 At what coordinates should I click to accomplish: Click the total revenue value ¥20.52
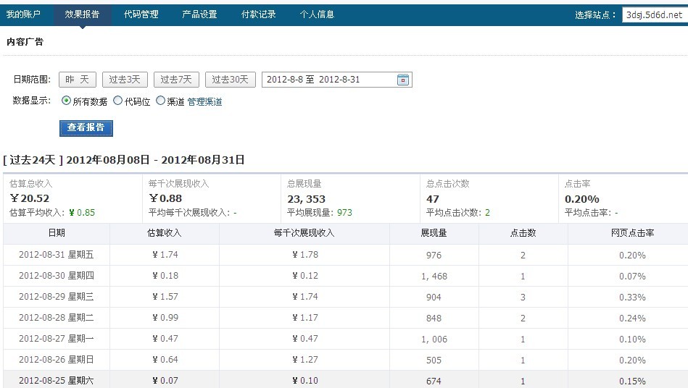(30, 198)
